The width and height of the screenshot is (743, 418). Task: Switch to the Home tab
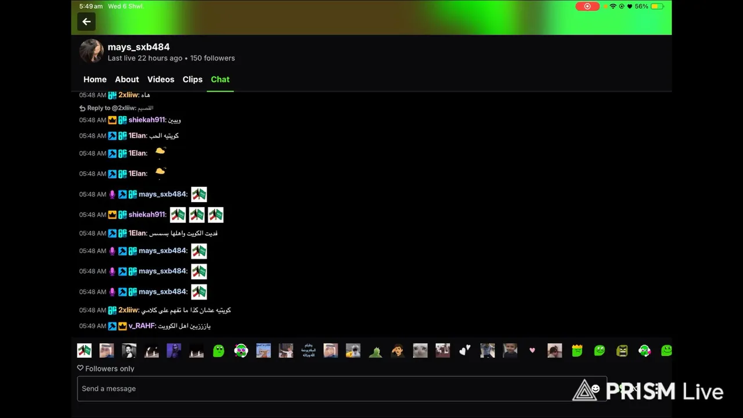click(95, 80)
